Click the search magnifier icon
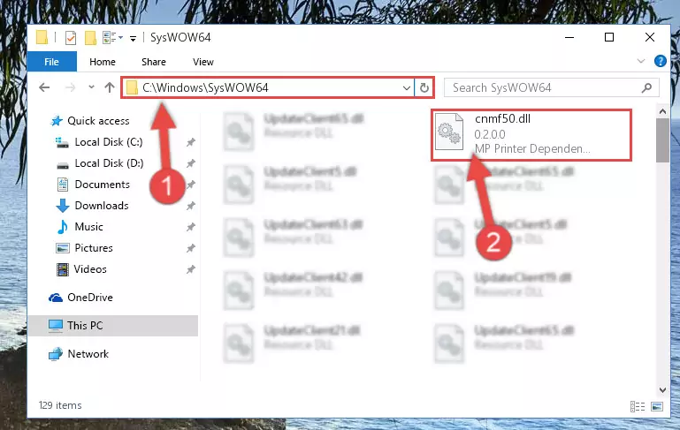Screen dimensions: 680x430 (x=646, y=88)
